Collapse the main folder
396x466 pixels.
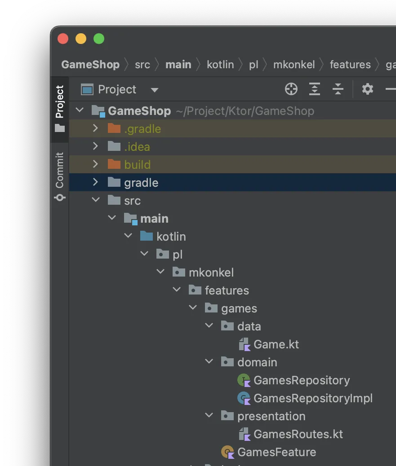[112, 218]
